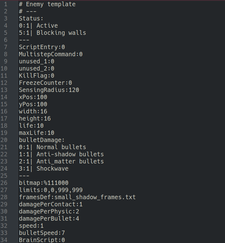Place cursor on 'Status:' line
Viewport: 225px width, 243px height.
point(31,19)
